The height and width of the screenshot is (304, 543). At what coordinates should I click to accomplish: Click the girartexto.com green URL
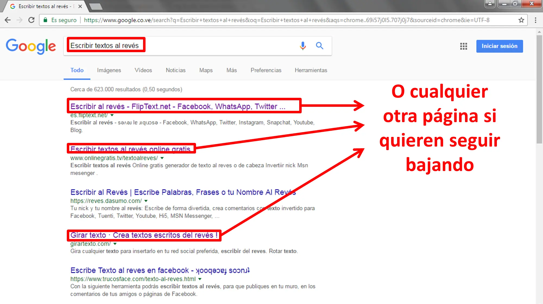pyautogui.click(x=90, y=244)
